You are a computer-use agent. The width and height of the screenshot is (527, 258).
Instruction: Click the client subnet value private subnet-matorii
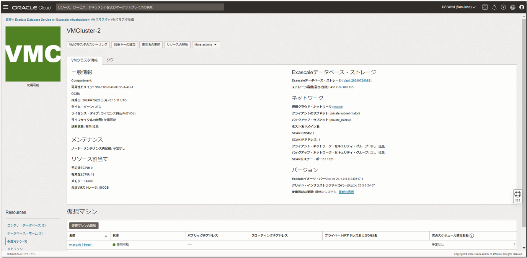(x=345, y=114)
